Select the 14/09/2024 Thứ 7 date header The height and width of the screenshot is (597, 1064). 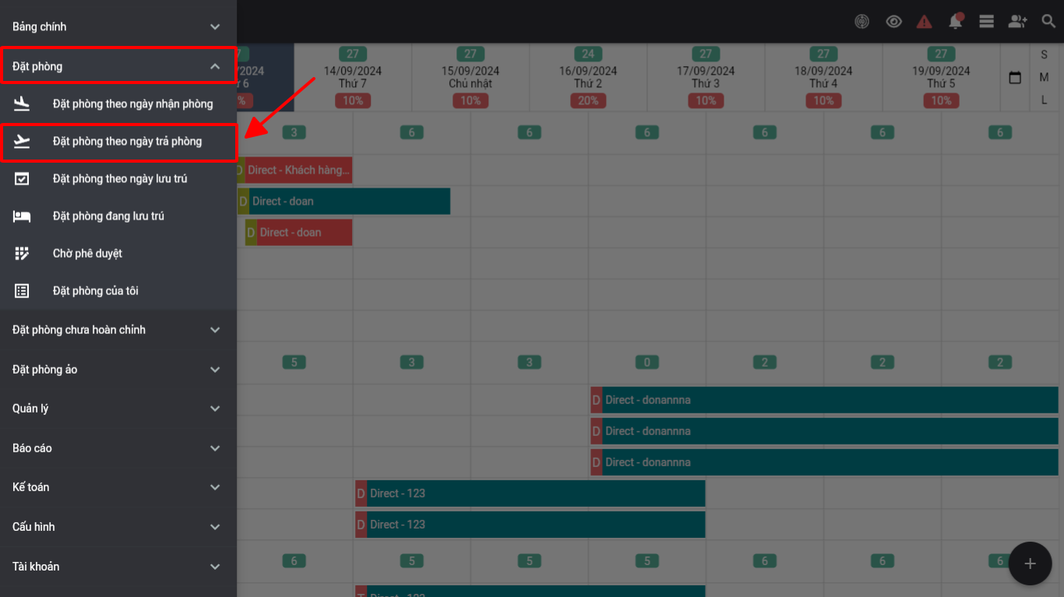(x=353, y=77)
